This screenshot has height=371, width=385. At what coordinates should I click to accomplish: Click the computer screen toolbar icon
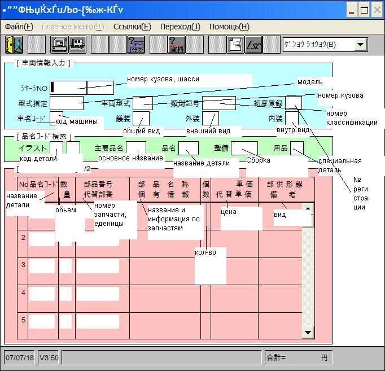click(x=59, y=45)
